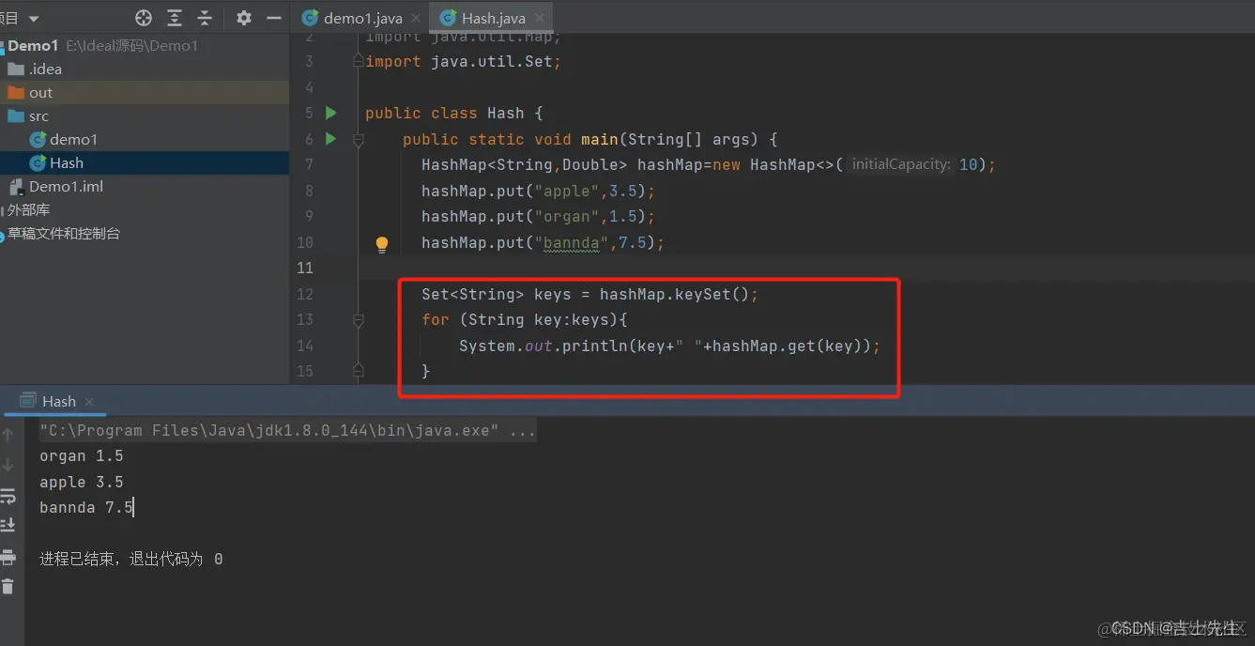Toggle scroll to end in run console
The image size is (1255, 646).
pos(8,525)
